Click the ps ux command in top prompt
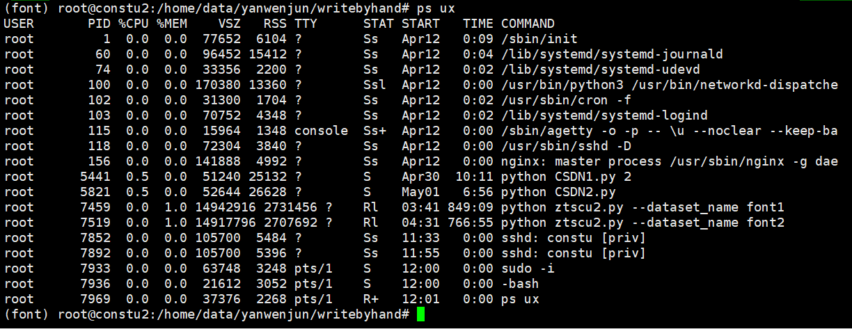 click(x=436, y=8)
